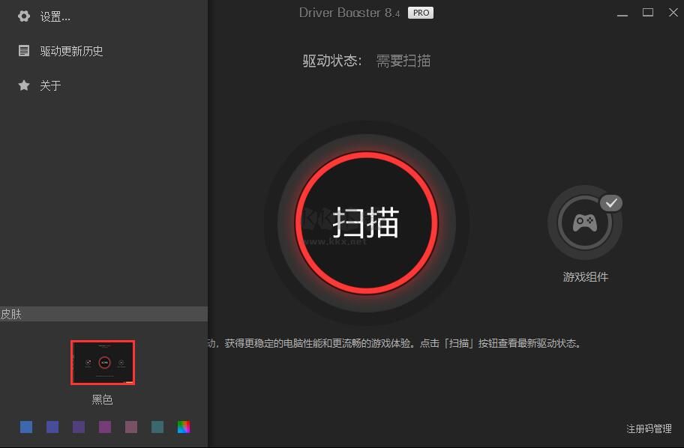Screen dimensions: 684x448
Task: Click the rainbow custom color icon
Action: click(184, 426)
